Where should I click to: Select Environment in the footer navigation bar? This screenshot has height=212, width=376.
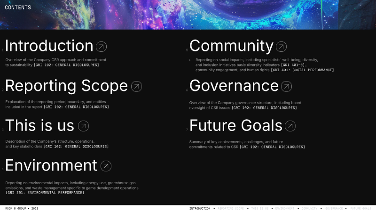click(x=285, y=208)
